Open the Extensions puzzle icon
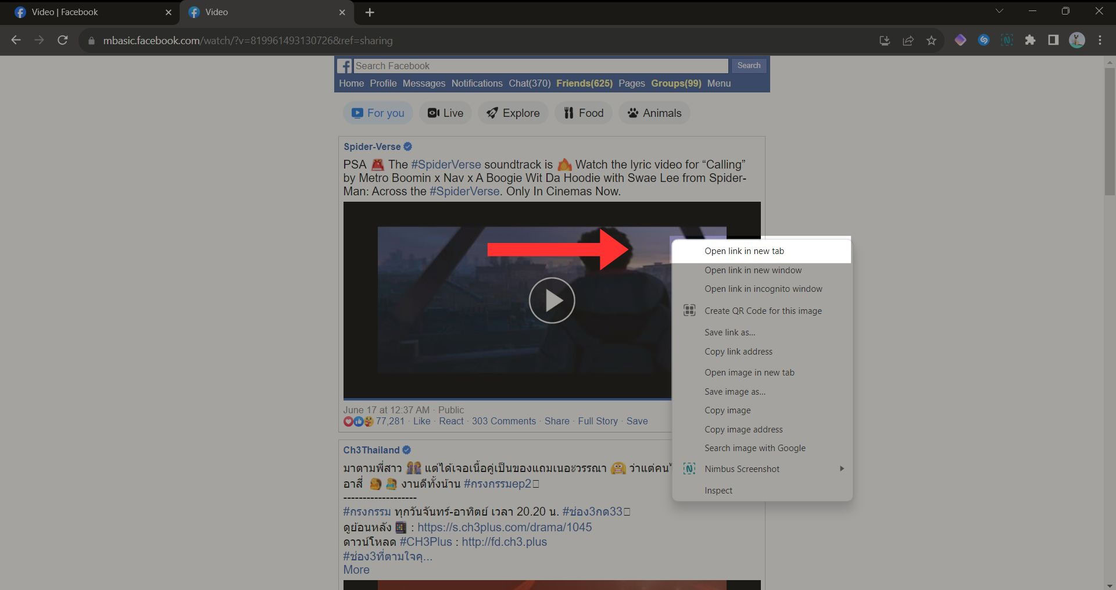 point(1030,40)
